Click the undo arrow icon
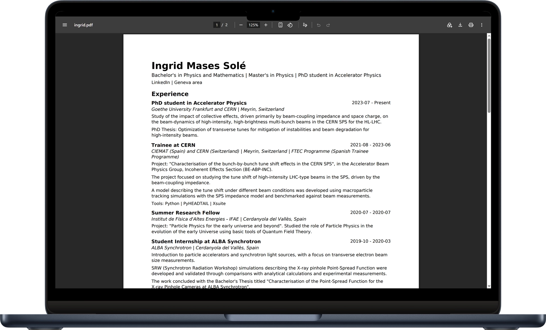The width and height of the screenshot is (546, 330). click(318, 25)
